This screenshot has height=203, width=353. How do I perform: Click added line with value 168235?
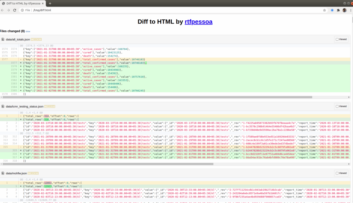(x=175, y=67)
